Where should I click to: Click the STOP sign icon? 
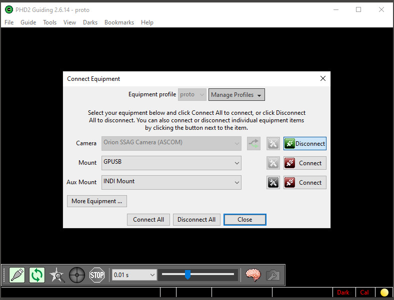97,275
